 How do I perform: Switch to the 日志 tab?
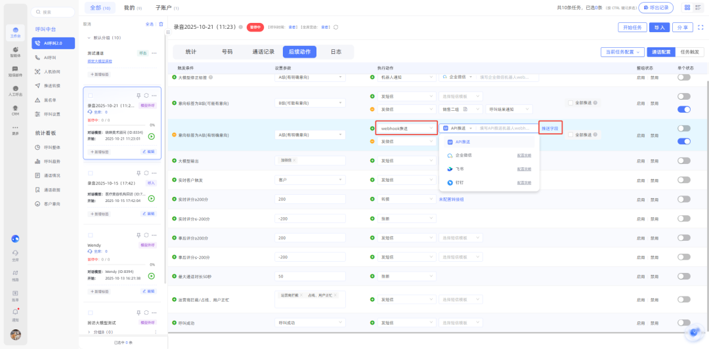(x=335, y=52)
